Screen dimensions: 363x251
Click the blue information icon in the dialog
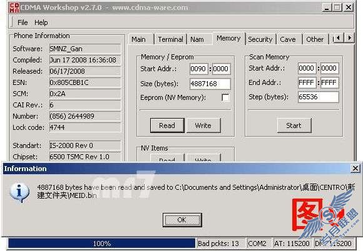tap(19, 192)
